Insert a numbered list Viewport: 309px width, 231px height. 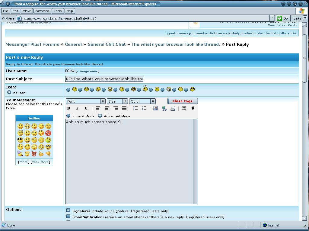click(135, 108)
